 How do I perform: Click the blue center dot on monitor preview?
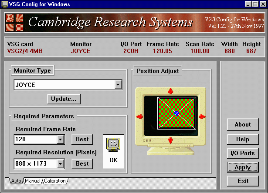[176, 113]
